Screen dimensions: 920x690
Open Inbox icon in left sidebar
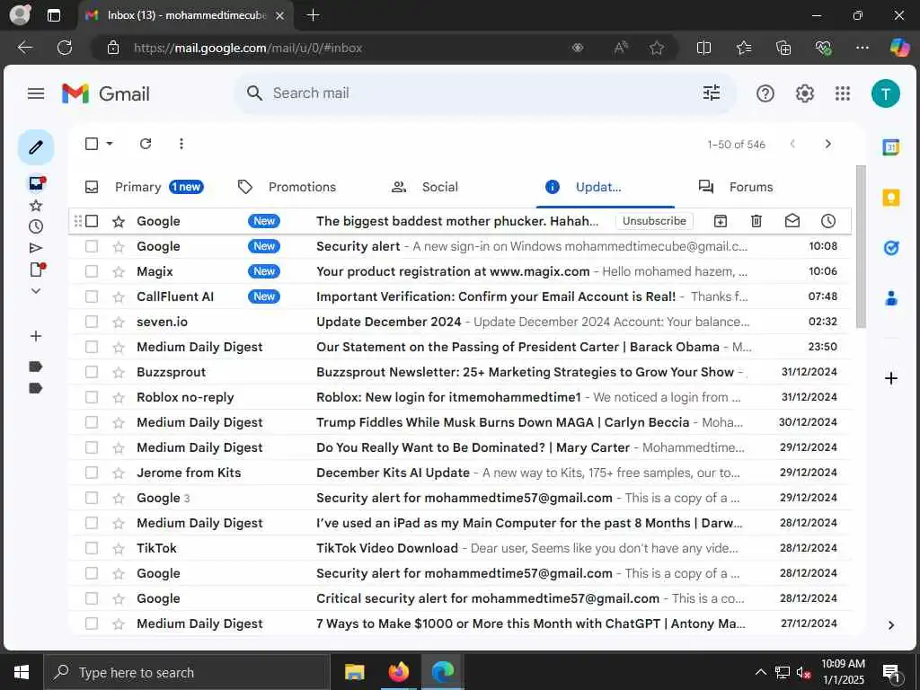pyautogui.click(x=36, y=183)
